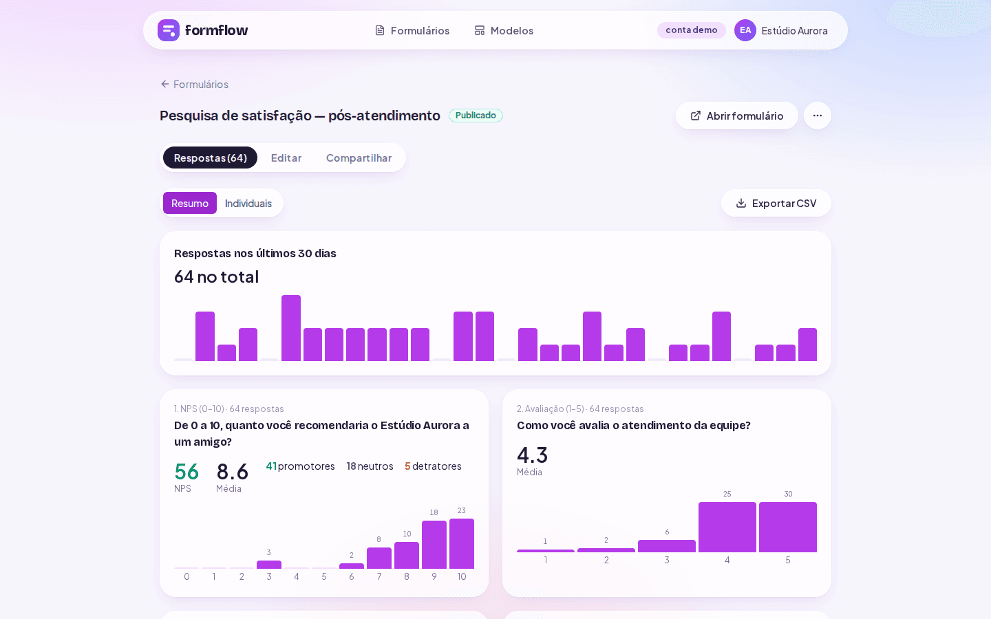Open Modelos in the top navigation
The image size is (991, 619).
pos(504,30)
